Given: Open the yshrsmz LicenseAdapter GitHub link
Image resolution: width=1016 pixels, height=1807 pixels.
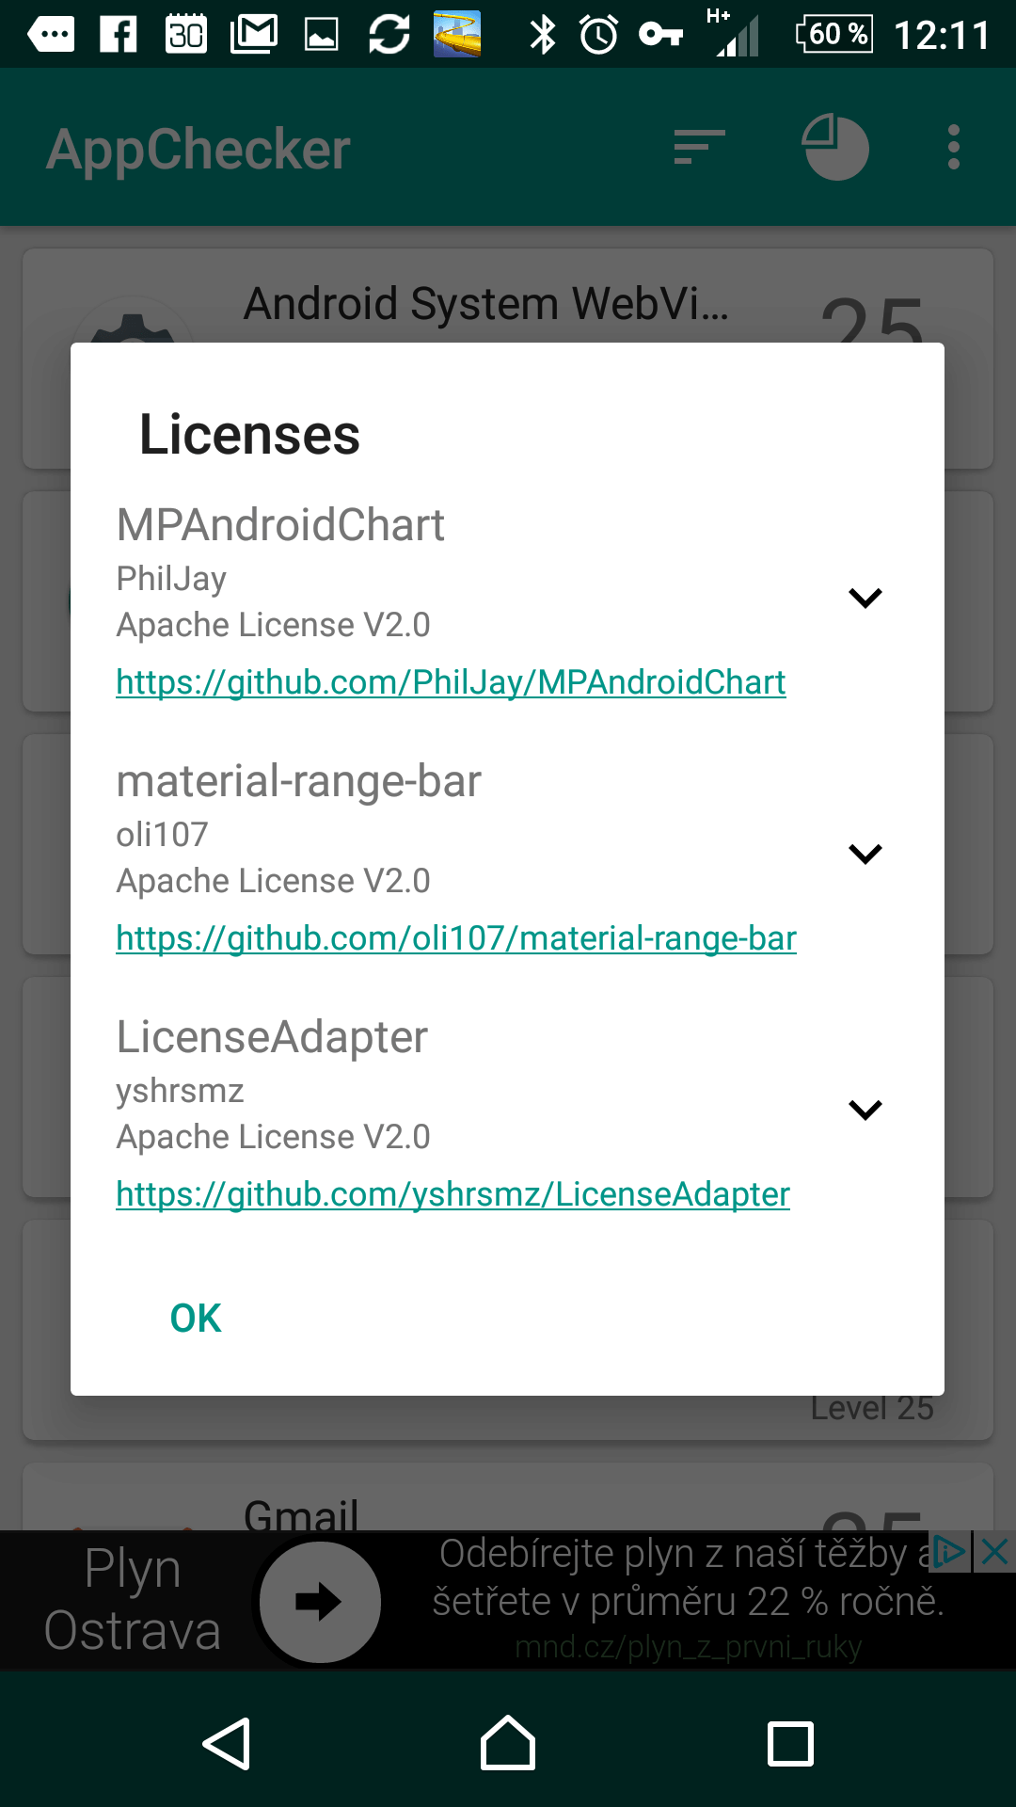Looking at the screenshot, I should click(x=452, y=1194).
